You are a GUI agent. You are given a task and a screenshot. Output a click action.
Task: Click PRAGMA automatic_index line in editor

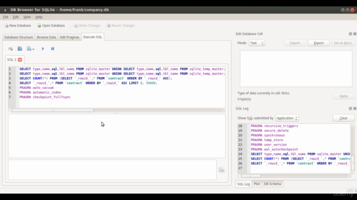pyautogui.click(x=40, y=93)
